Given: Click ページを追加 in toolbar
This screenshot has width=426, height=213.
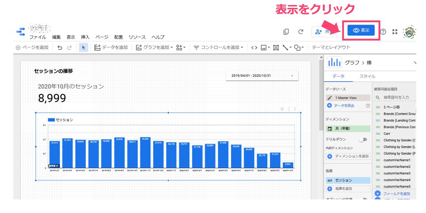Looking at the screenshot, I should tap(32, 48).
